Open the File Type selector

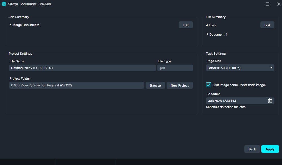pos(175,68)
